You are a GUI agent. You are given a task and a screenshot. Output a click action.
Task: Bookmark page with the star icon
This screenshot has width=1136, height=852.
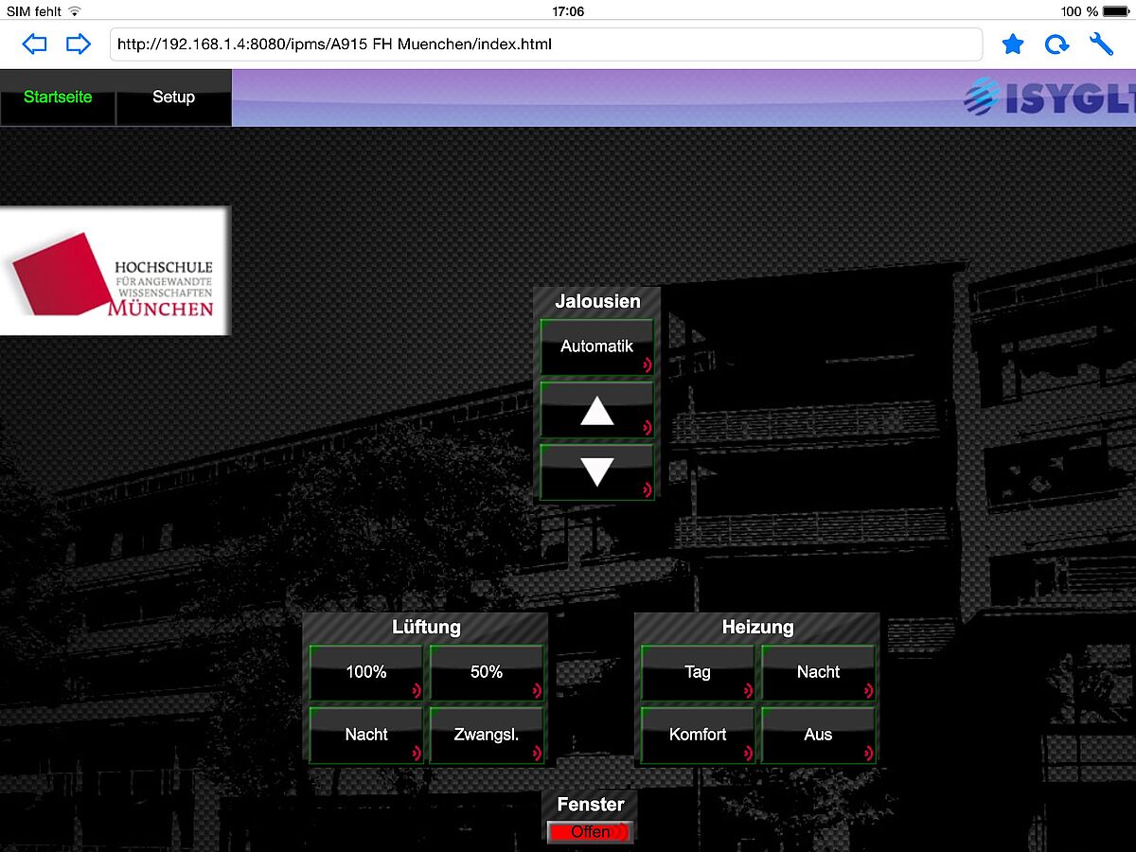(x=1013, y=44)
